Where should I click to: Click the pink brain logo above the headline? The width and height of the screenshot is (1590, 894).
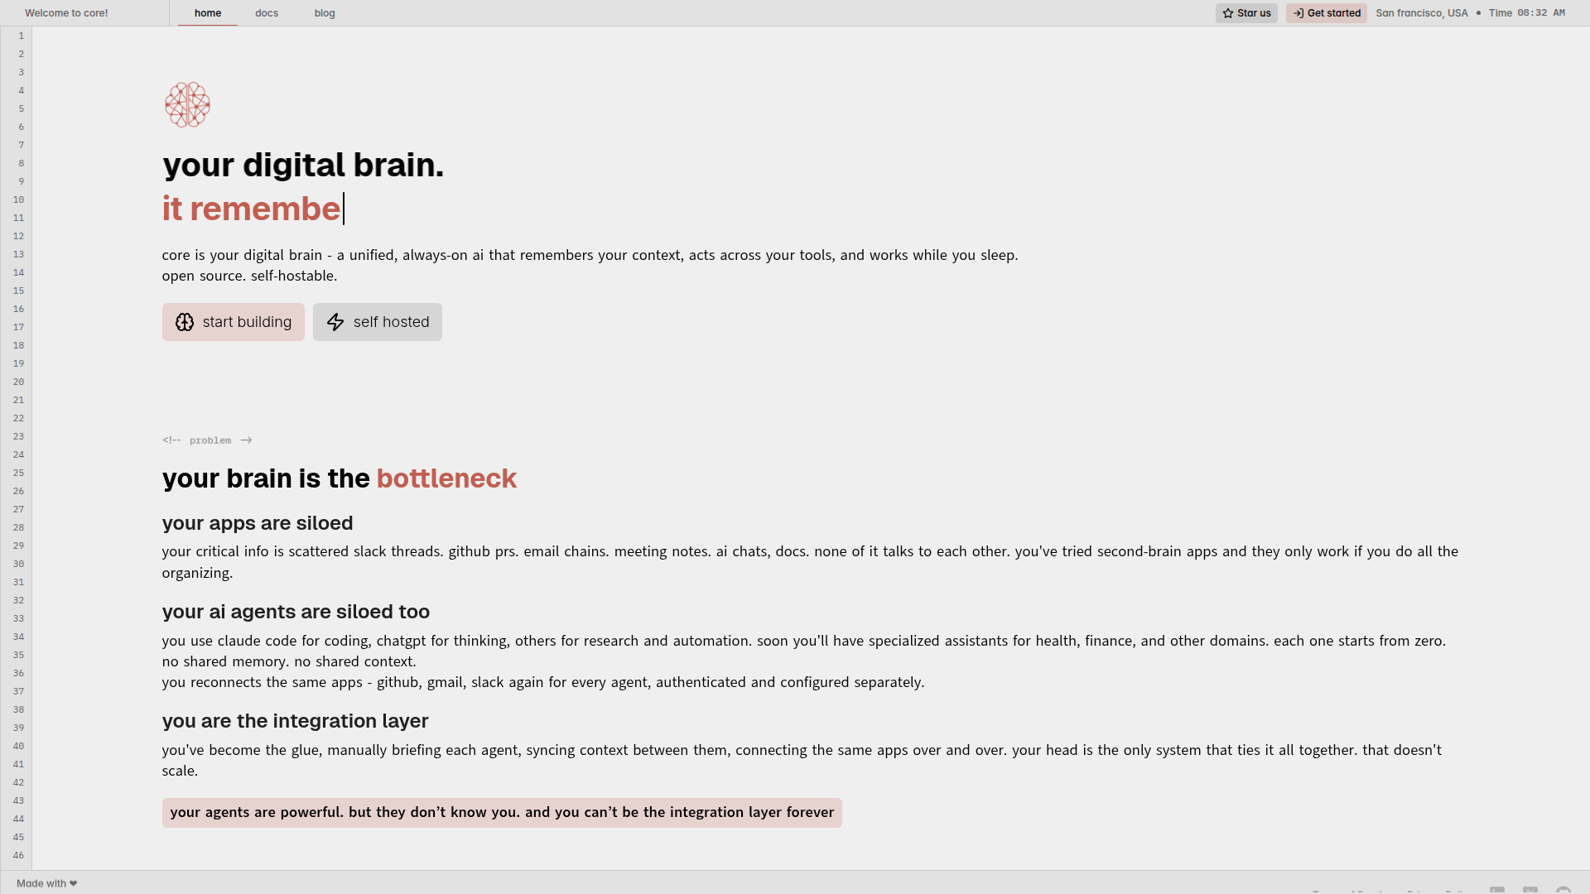point(187,104)
